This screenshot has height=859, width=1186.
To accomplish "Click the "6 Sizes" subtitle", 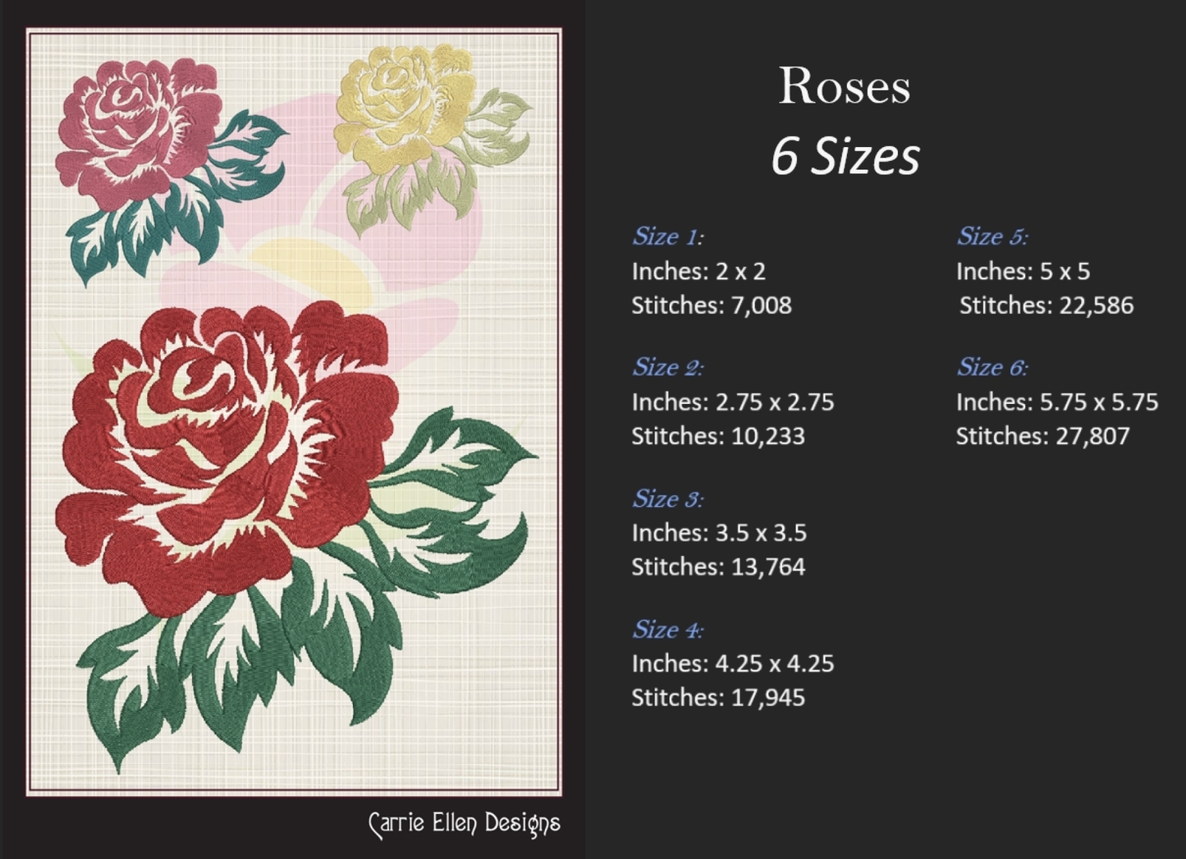I will pos(845,156).
